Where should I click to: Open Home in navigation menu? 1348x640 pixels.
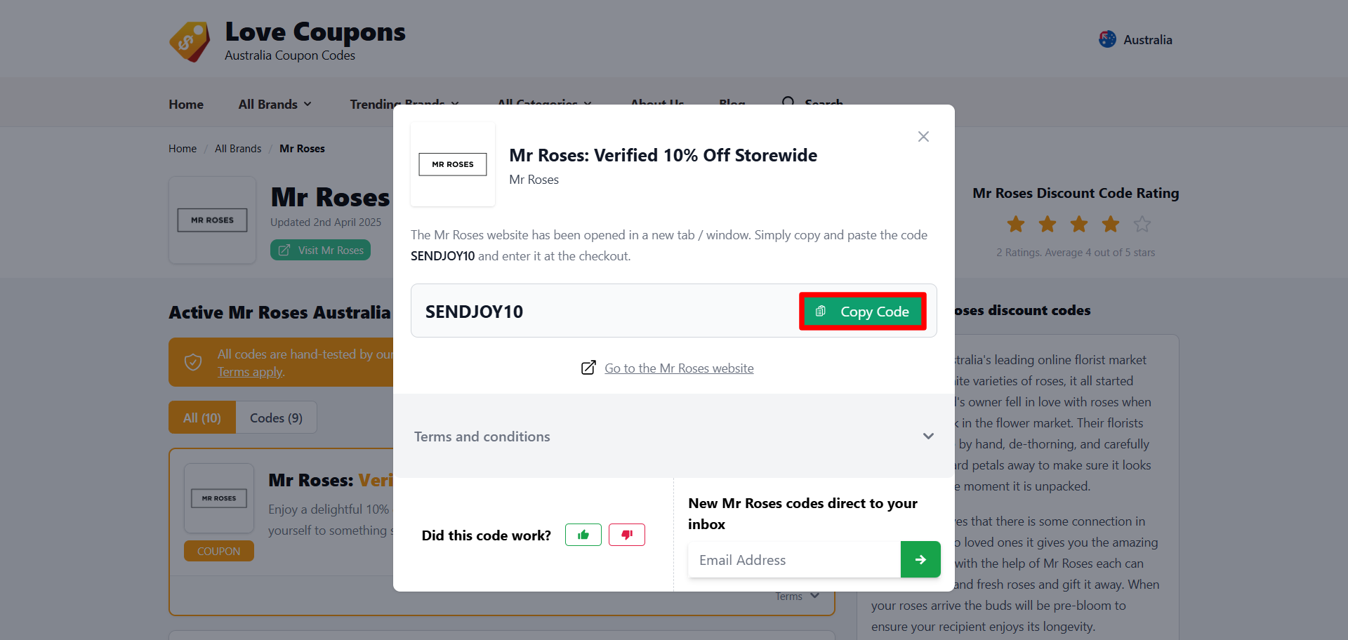(x=186, y=104)
